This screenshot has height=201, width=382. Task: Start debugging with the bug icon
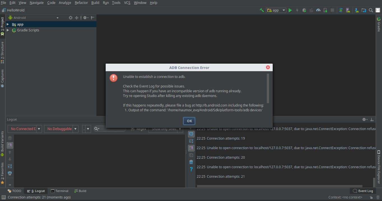point(304,10)
